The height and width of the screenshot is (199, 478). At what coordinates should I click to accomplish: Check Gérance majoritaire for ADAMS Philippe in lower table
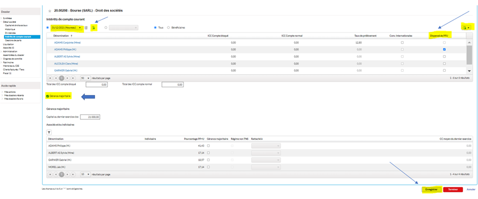[208, 146]
